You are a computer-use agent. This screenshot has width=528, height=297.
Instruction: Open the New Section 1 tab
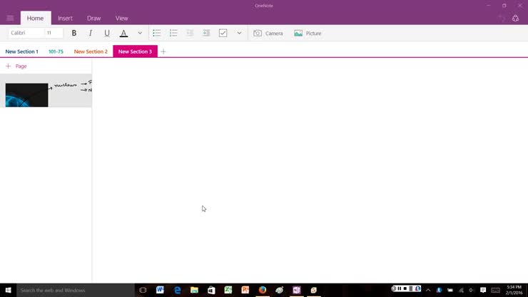click(x=21, y=51)
